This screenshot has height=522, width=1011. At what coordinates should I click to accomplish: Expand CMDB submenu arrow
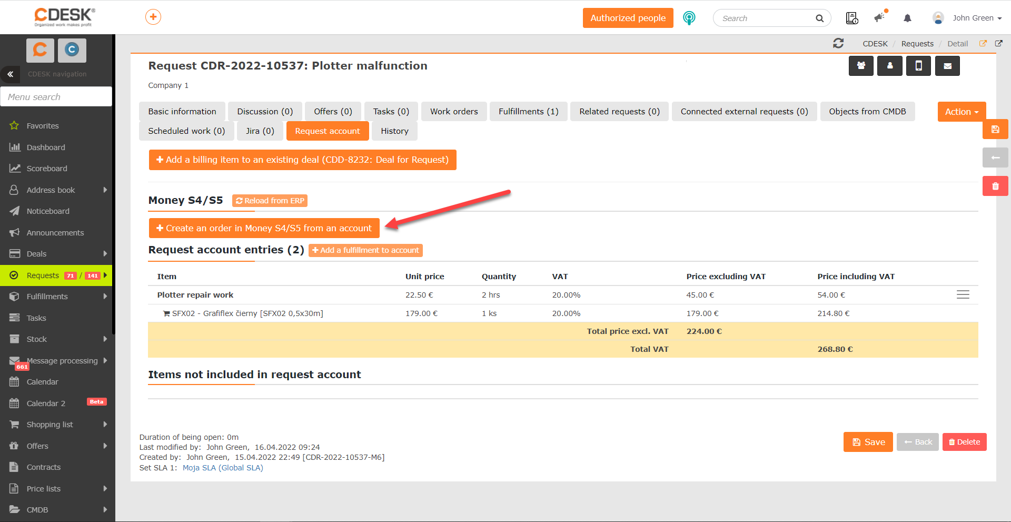coord(105,510)
